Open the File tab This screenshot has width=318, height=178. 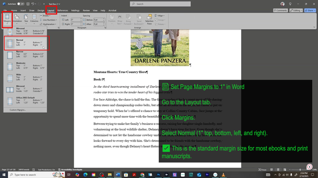tap(5, 11)
